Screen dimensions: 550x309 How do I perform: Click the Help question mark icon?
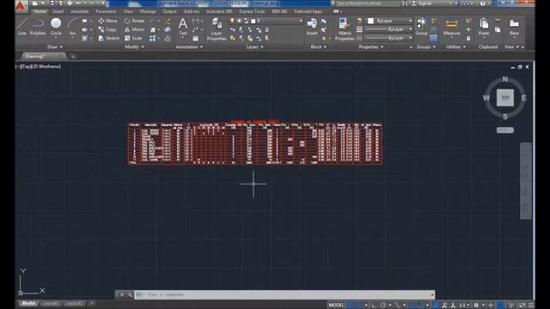[483, 3]
